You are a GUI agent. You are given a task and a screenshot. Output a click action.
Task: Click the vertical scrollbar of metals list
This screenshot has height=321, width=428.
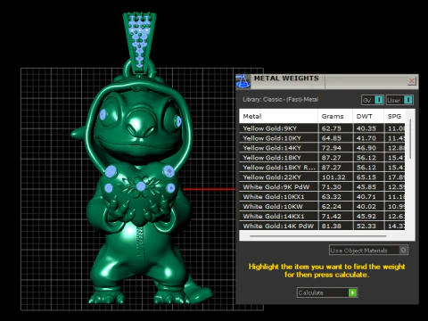click(x=410, y=139)
